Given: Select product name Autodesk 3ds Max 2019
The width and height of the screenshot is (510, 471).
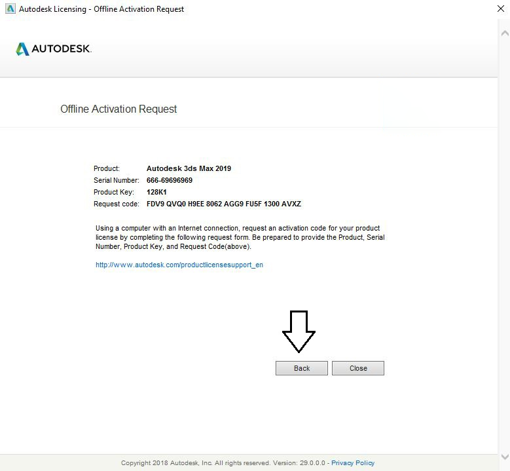Looking at the screenshot, I should point(189,168).
